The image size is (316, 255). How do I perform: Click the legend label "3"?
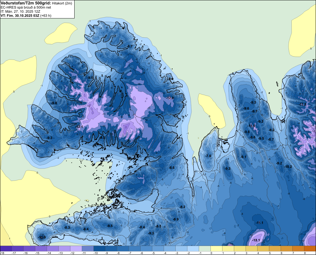click(246, 253)
